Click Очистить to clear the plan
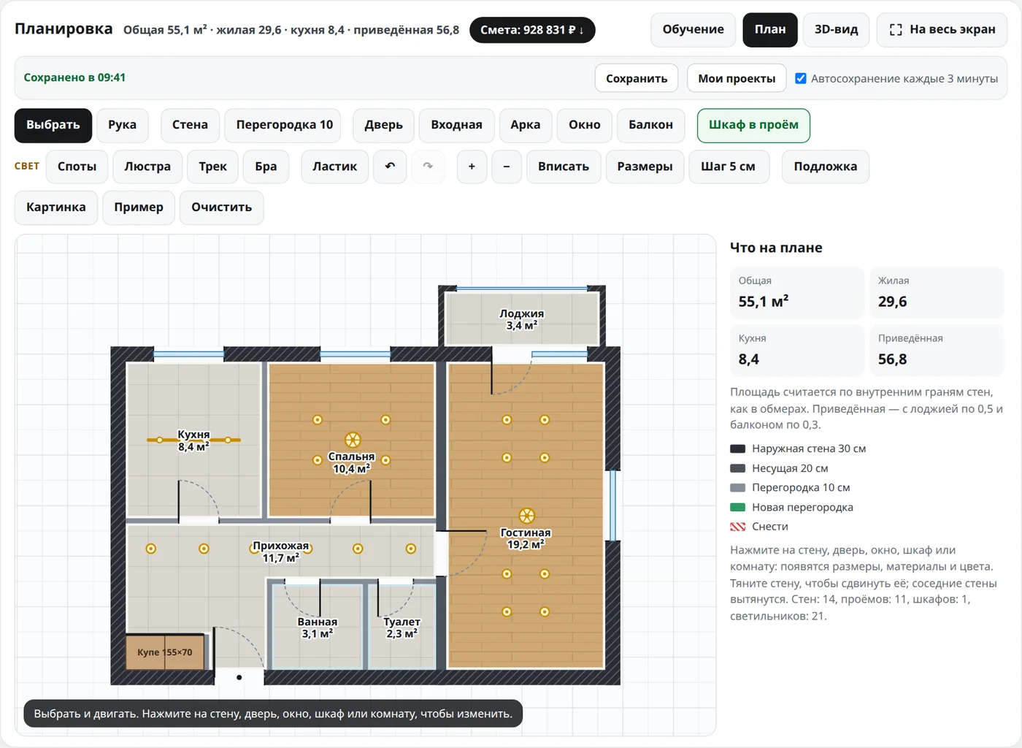Screen dimensions: 1022x748 (222, 207)
